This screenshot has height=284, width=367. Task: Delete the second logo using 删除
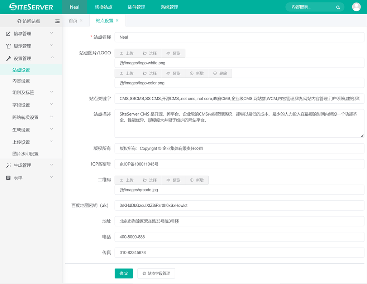[220, 73]
